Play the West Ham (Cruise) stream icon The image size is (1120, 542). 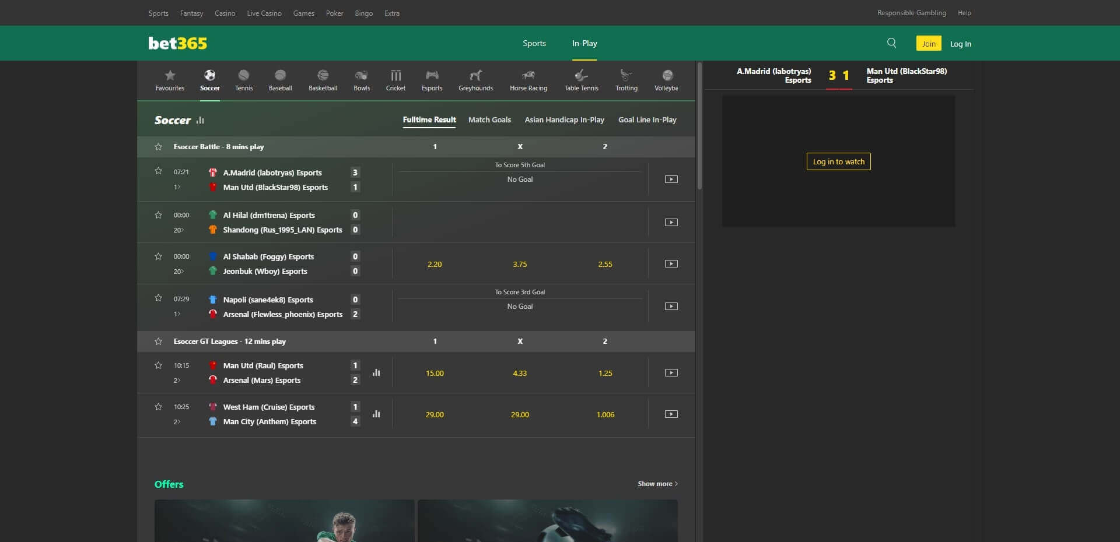pyautogui.click(x=671, y=414)
